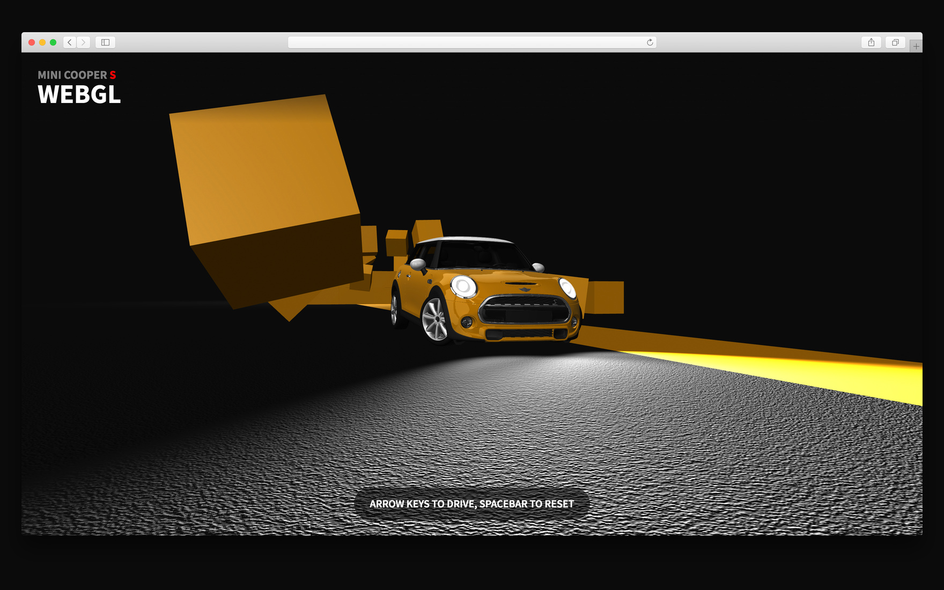Go forward with the browser forward arrow
Image resolution: width=944 pixels, height=590 pixels.
click(x=83, y=42)
